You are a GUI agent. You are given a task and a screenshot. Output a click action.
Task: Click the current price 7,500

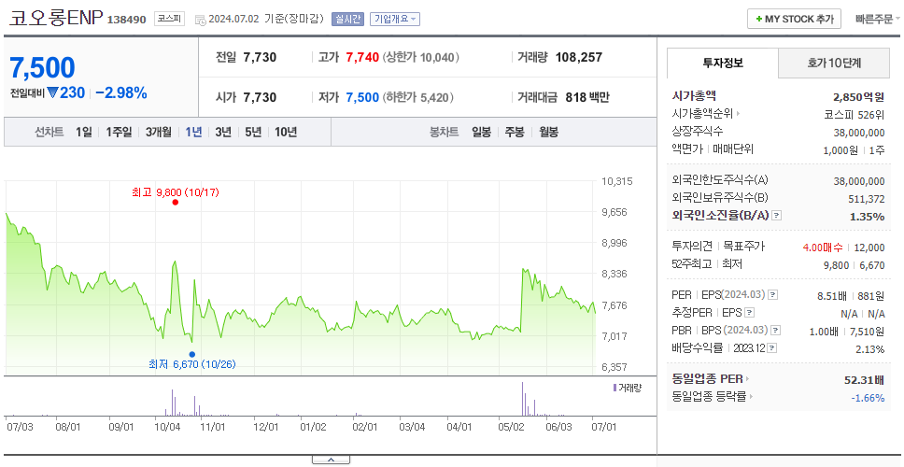(42, 68)
